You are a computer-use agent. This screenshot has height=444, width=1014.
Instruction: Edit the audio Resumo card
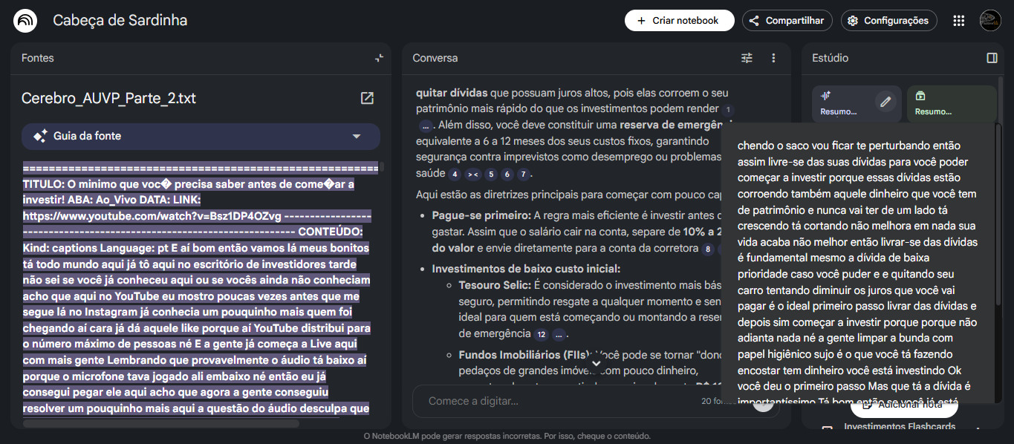coord(885,102)
